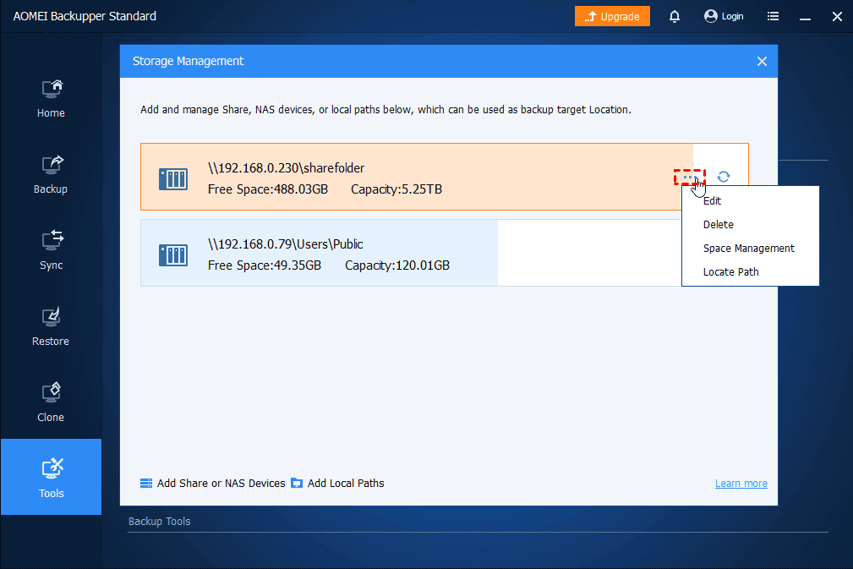853x569 pixels.
Task: Click the NAS icon for 192.168.0.79
Action: click(x=173, y=254)
